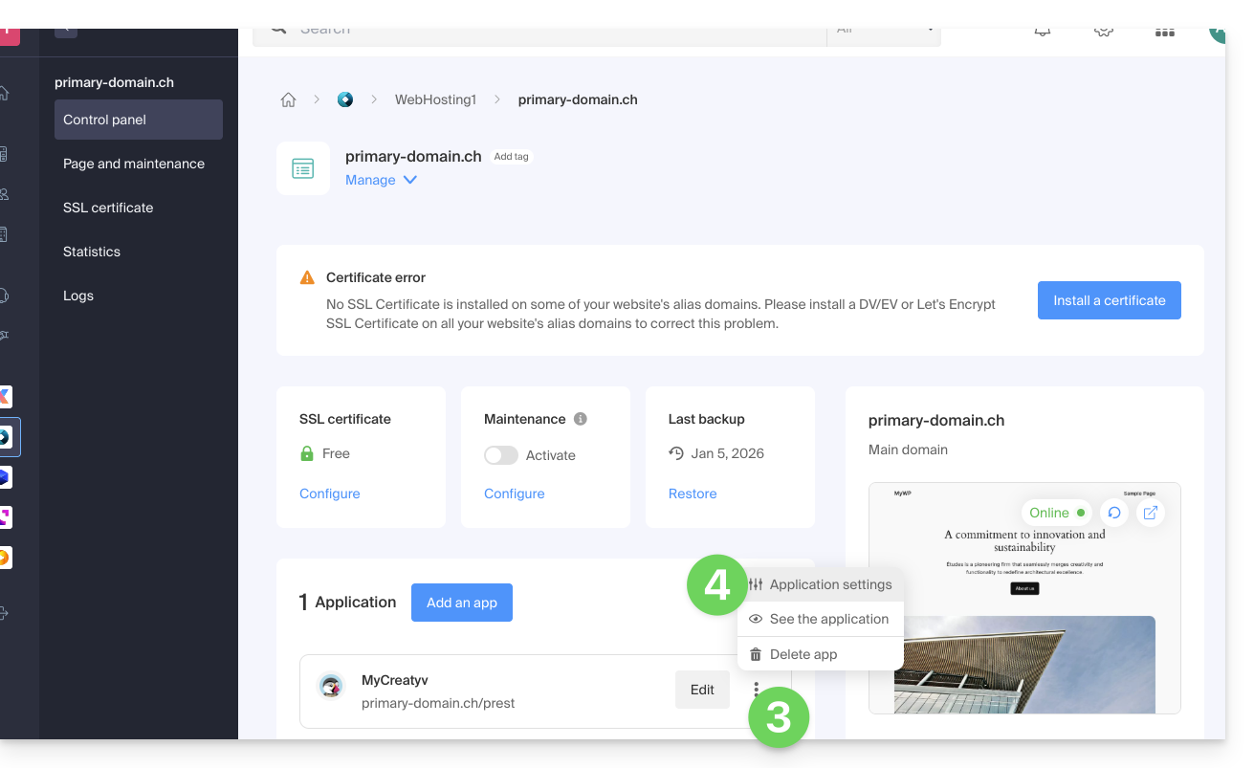Viewport: 1254px width, 768px height.
Task: Click the Maintenance info icon
Action: [x=580, y=419]
